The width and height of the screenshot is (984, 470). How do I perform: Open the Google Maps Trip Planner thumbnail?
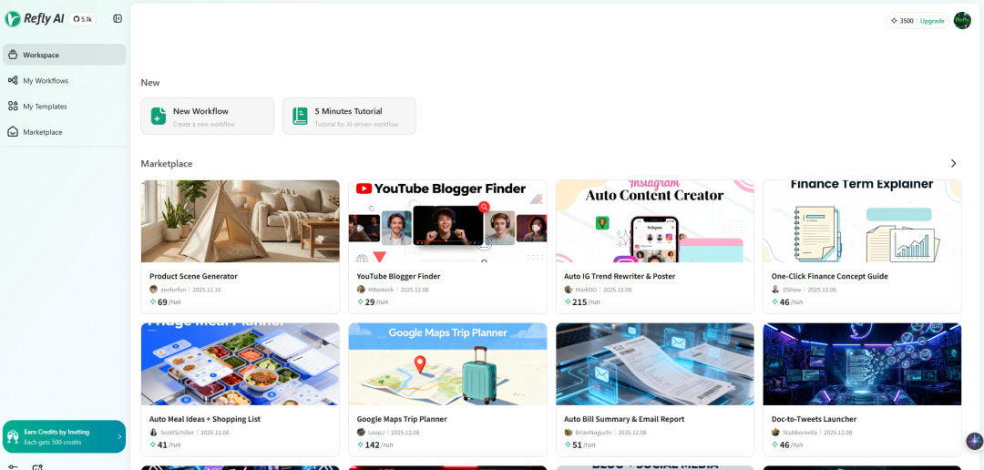click(447, 364)
